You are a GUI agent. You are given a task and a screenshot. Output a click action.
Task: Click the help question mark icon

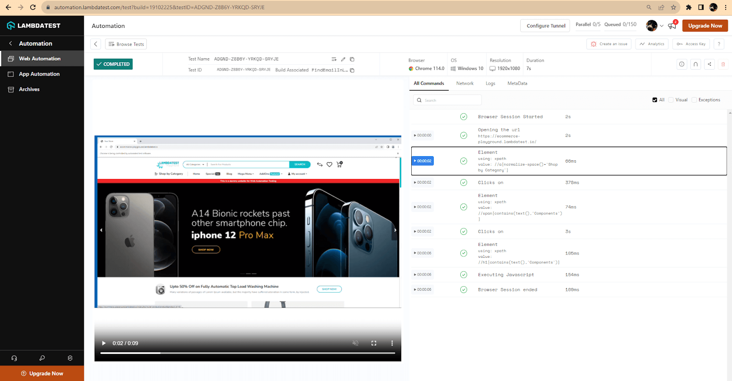pos(719,44)
